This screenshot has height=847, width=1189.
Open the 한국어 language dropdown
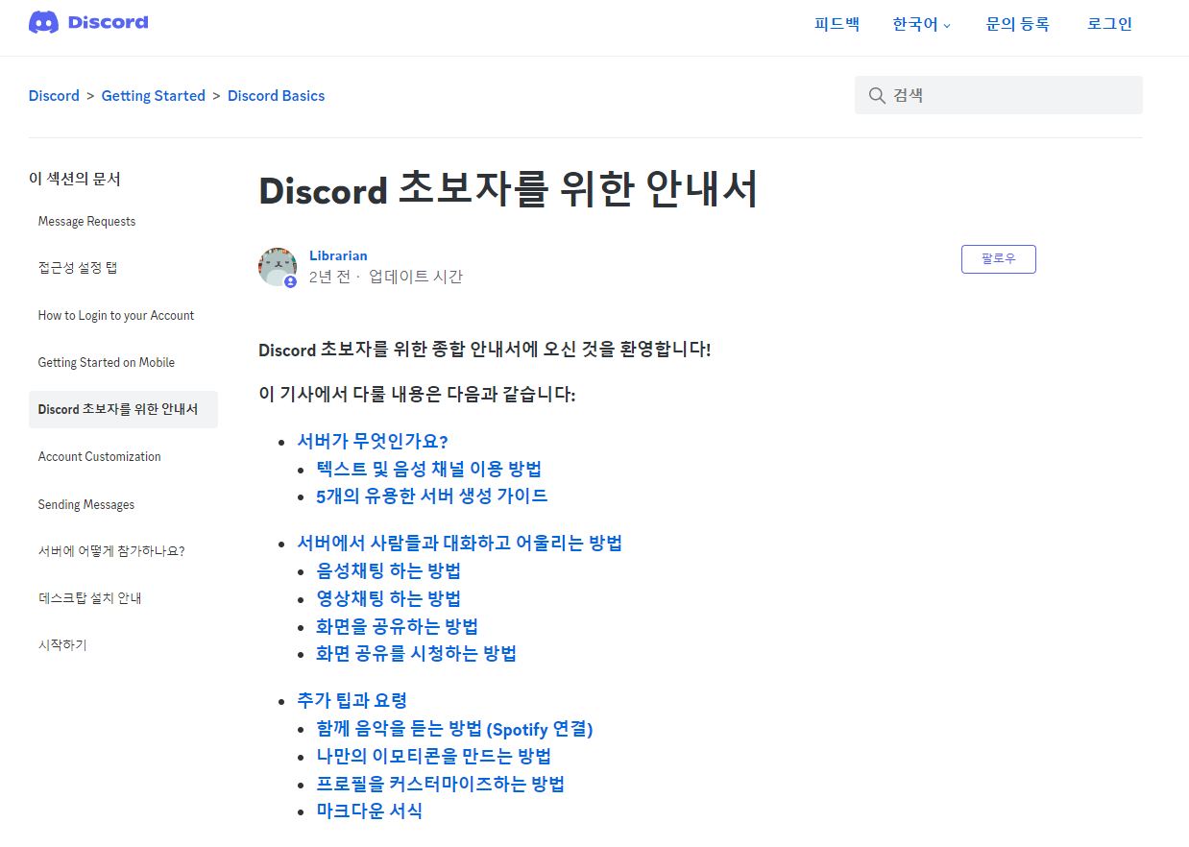point(921,24)
